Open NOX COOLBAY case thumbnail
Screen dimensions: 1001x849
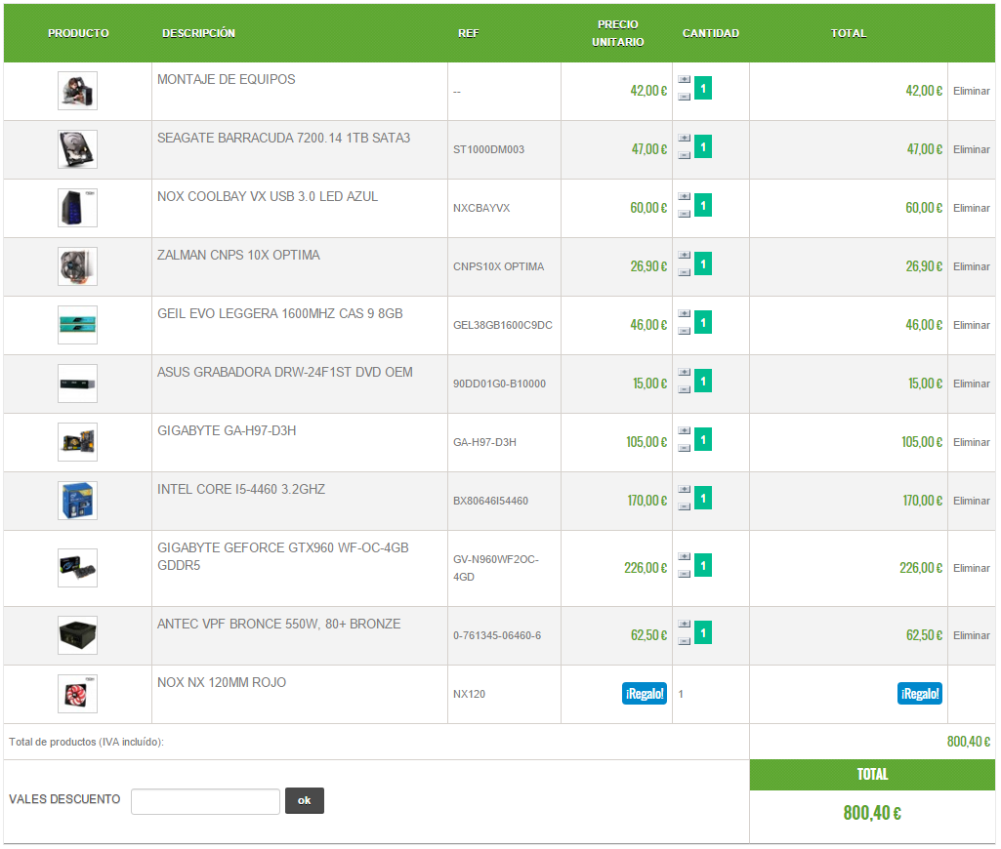(77, 208)
